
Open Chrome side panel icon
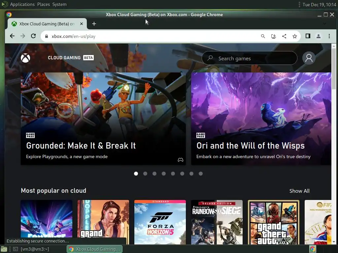(308, 36)
